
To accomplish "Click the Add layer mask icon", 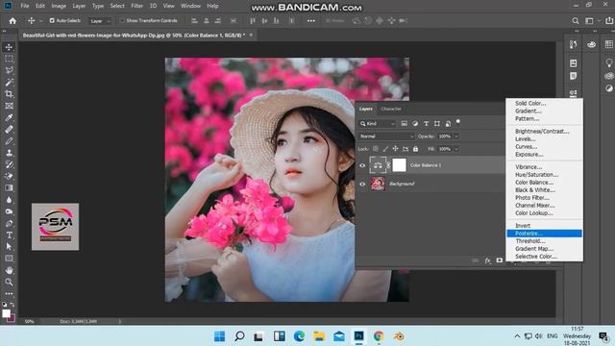I will [x=500, y=260].
